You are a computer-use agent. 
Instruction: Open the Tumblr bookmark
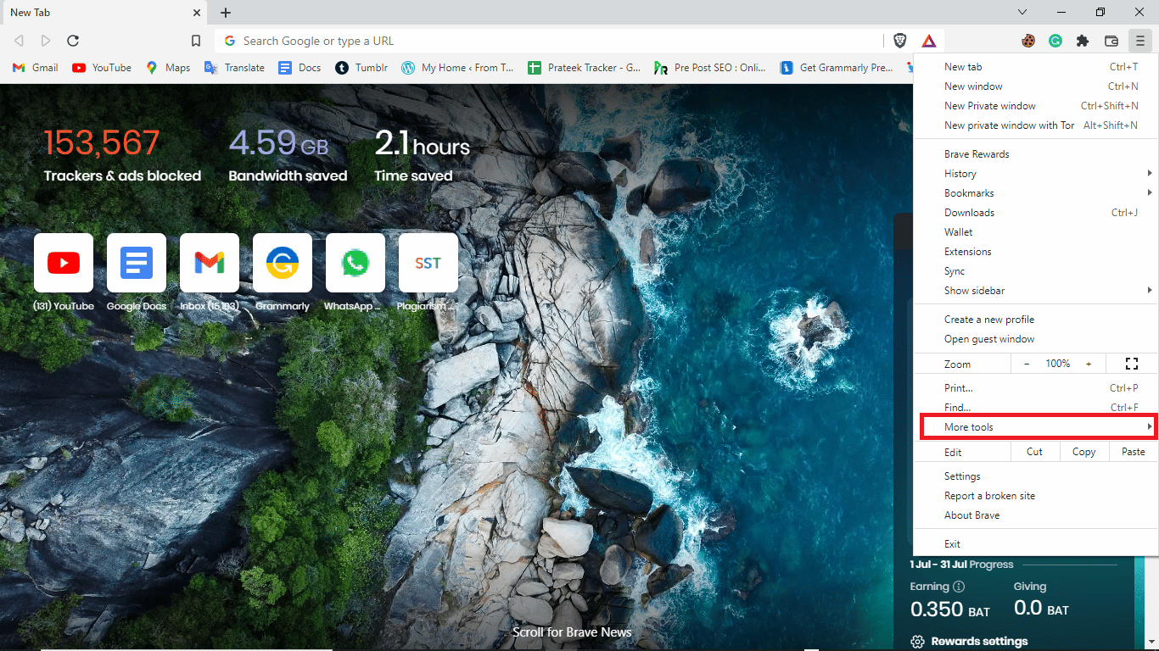point(362,68)
